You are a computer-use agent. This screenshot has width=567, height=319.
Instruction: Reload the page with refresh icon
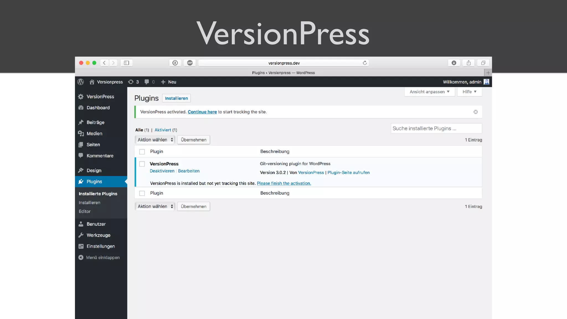coord(365,63)
